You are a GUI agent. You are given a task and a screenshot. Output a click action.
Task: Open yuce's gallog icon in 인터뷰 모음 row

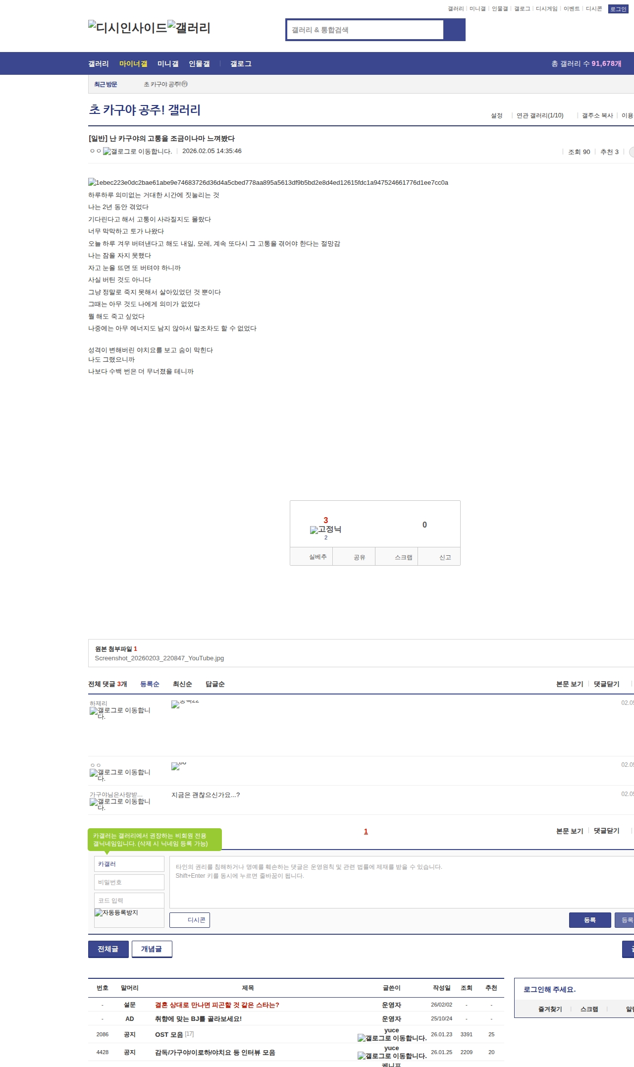(392, 1056)
